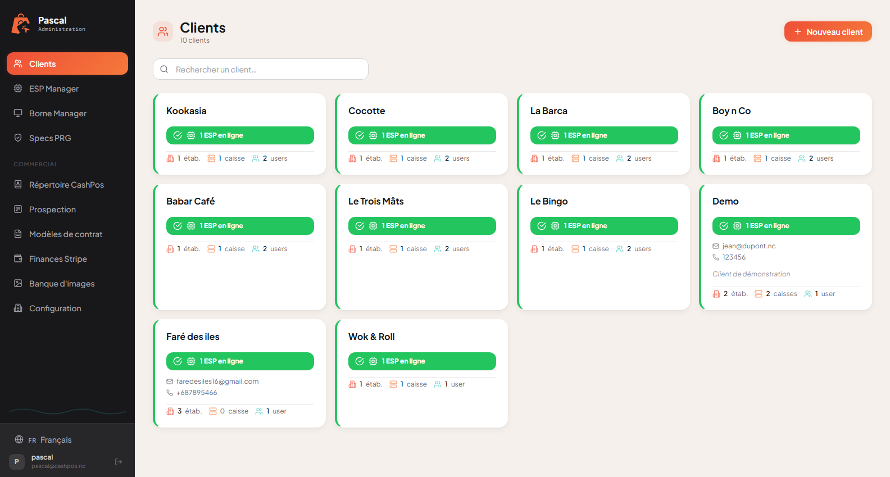Open ESP Manager menu item
Viewport: 890px width, 477px height.
67,88
